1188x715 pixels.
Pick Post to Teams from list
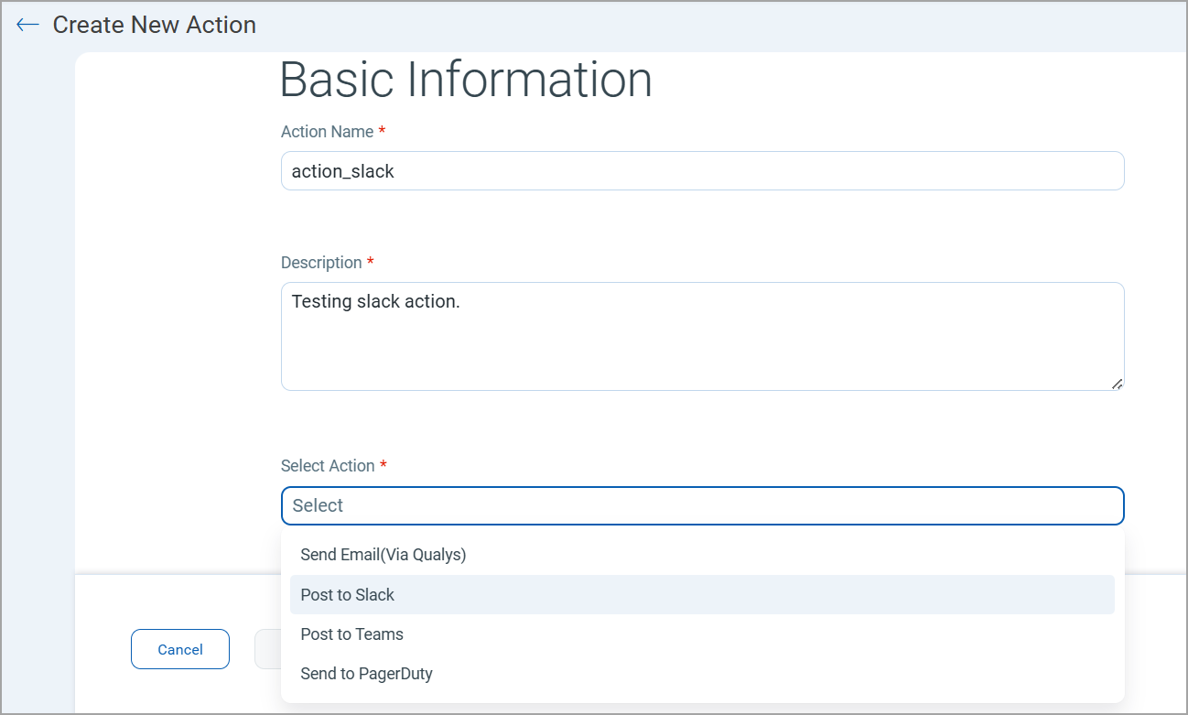point(352,634)
